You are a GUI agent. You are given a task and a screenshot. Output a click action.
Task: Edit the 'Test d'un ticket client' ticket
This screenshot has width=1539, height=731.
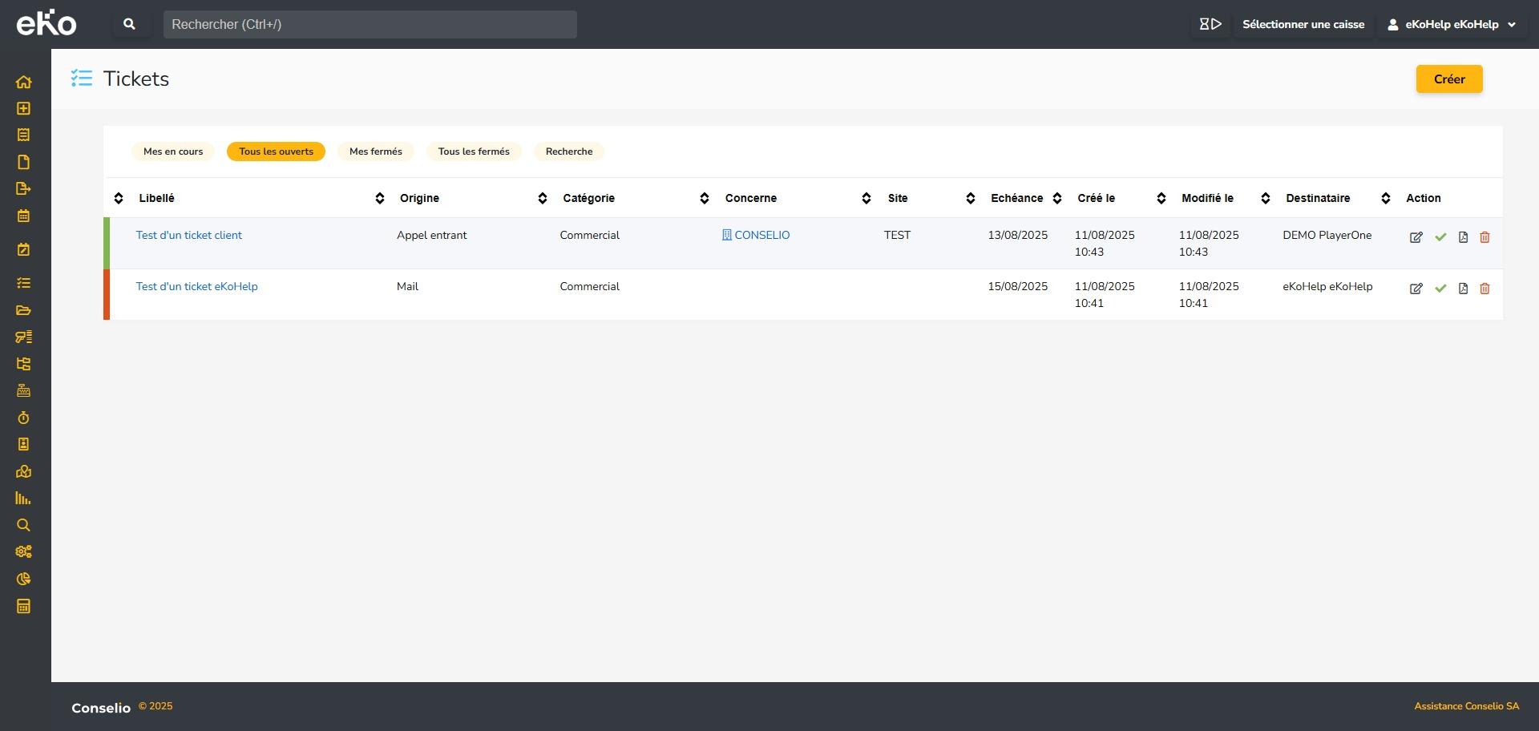[1416, 237]
